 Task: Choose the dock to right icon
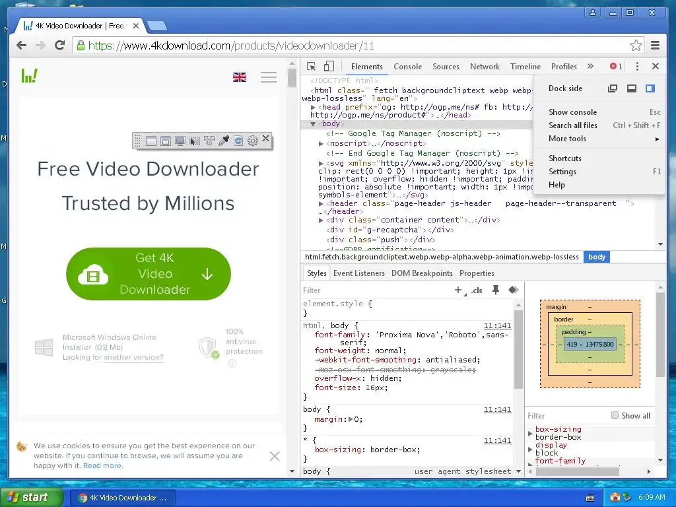tap(650, 88)
